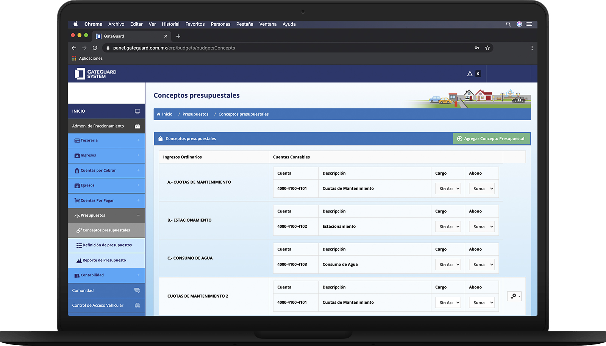Collapse the Presupuestos sidebar section
The image size is (606, 346).
pyautogui.click(x=106, y=216)
